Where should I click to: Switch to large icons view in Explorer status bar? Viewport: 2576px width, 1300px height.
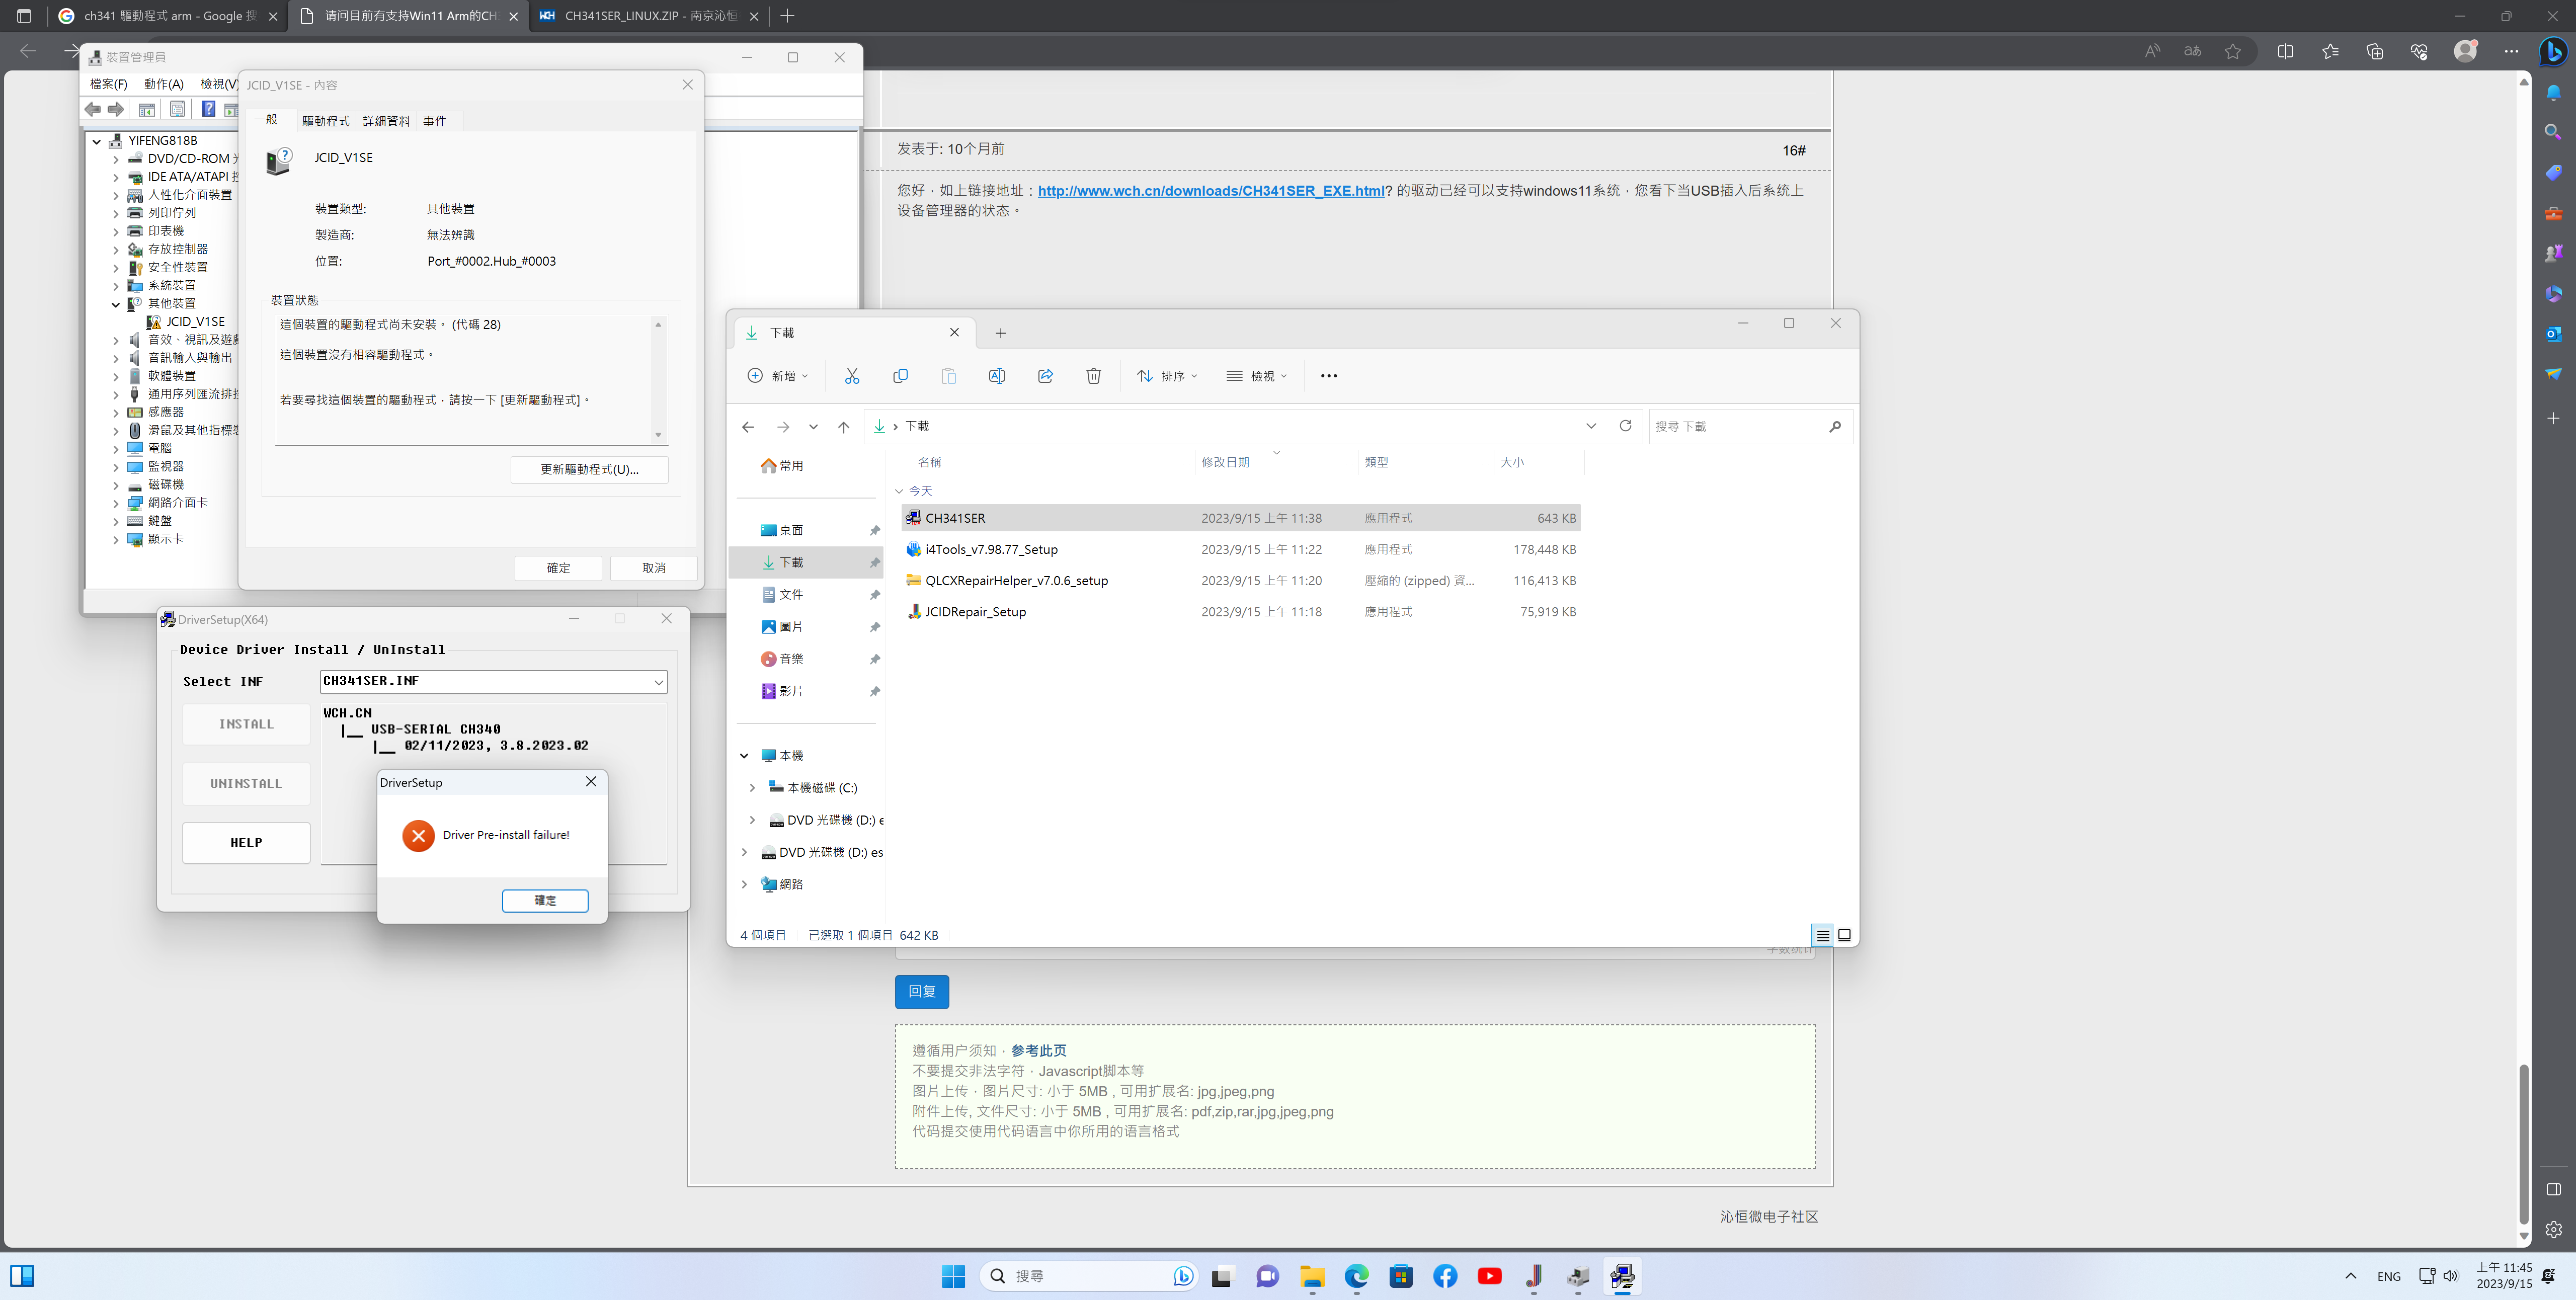pyautogui.click(x=1844, y=935)
